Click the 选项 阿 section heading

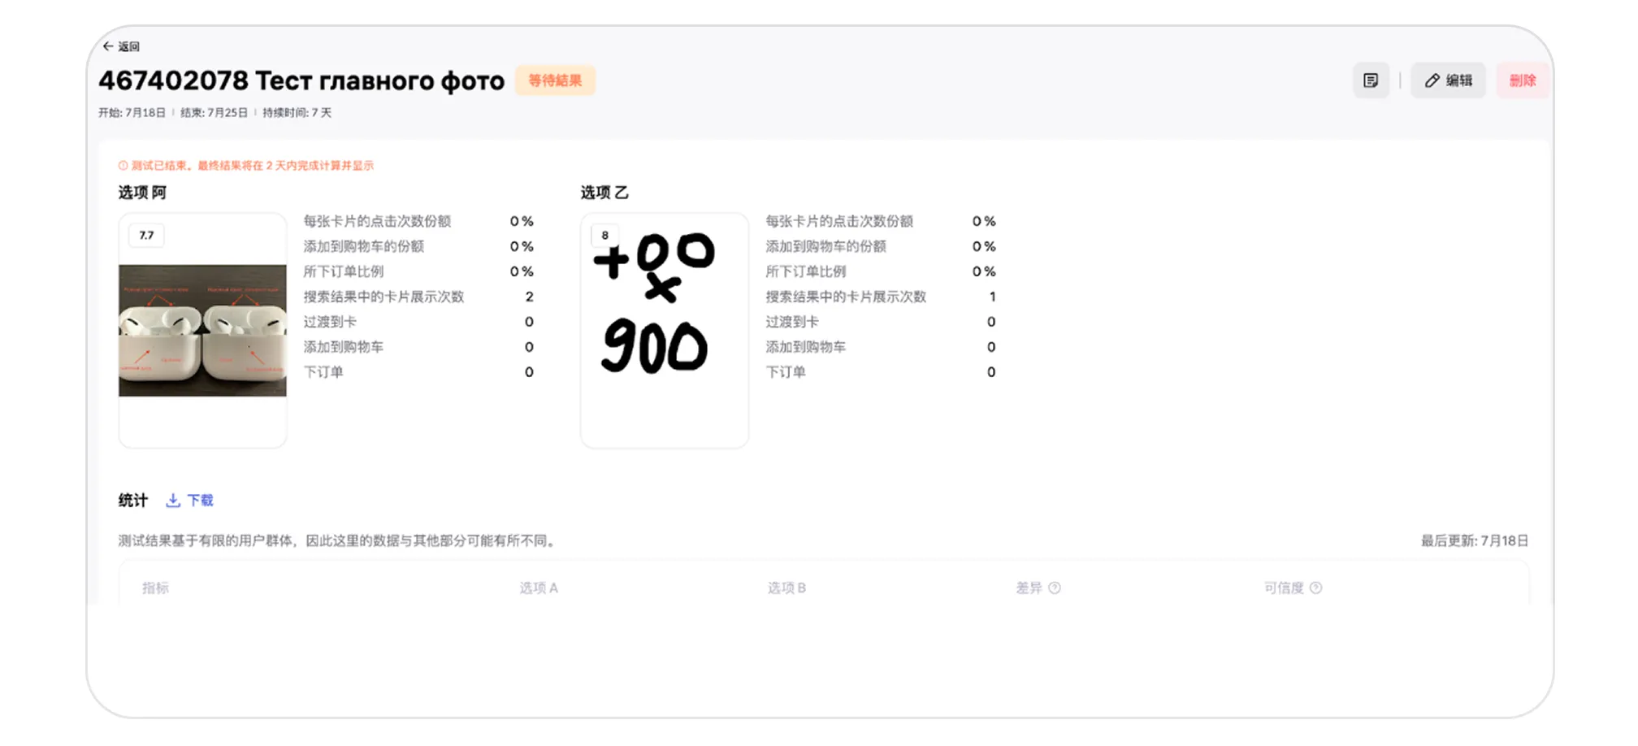pos(142,193)
